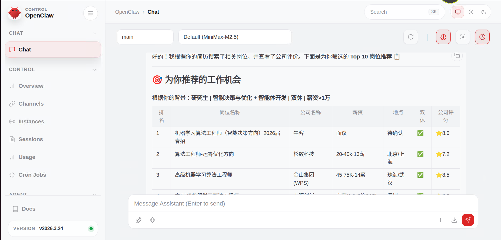Click the green checkmark in 牛客 row
Viewport: 501px width, 240px height.
pos(420,133)
